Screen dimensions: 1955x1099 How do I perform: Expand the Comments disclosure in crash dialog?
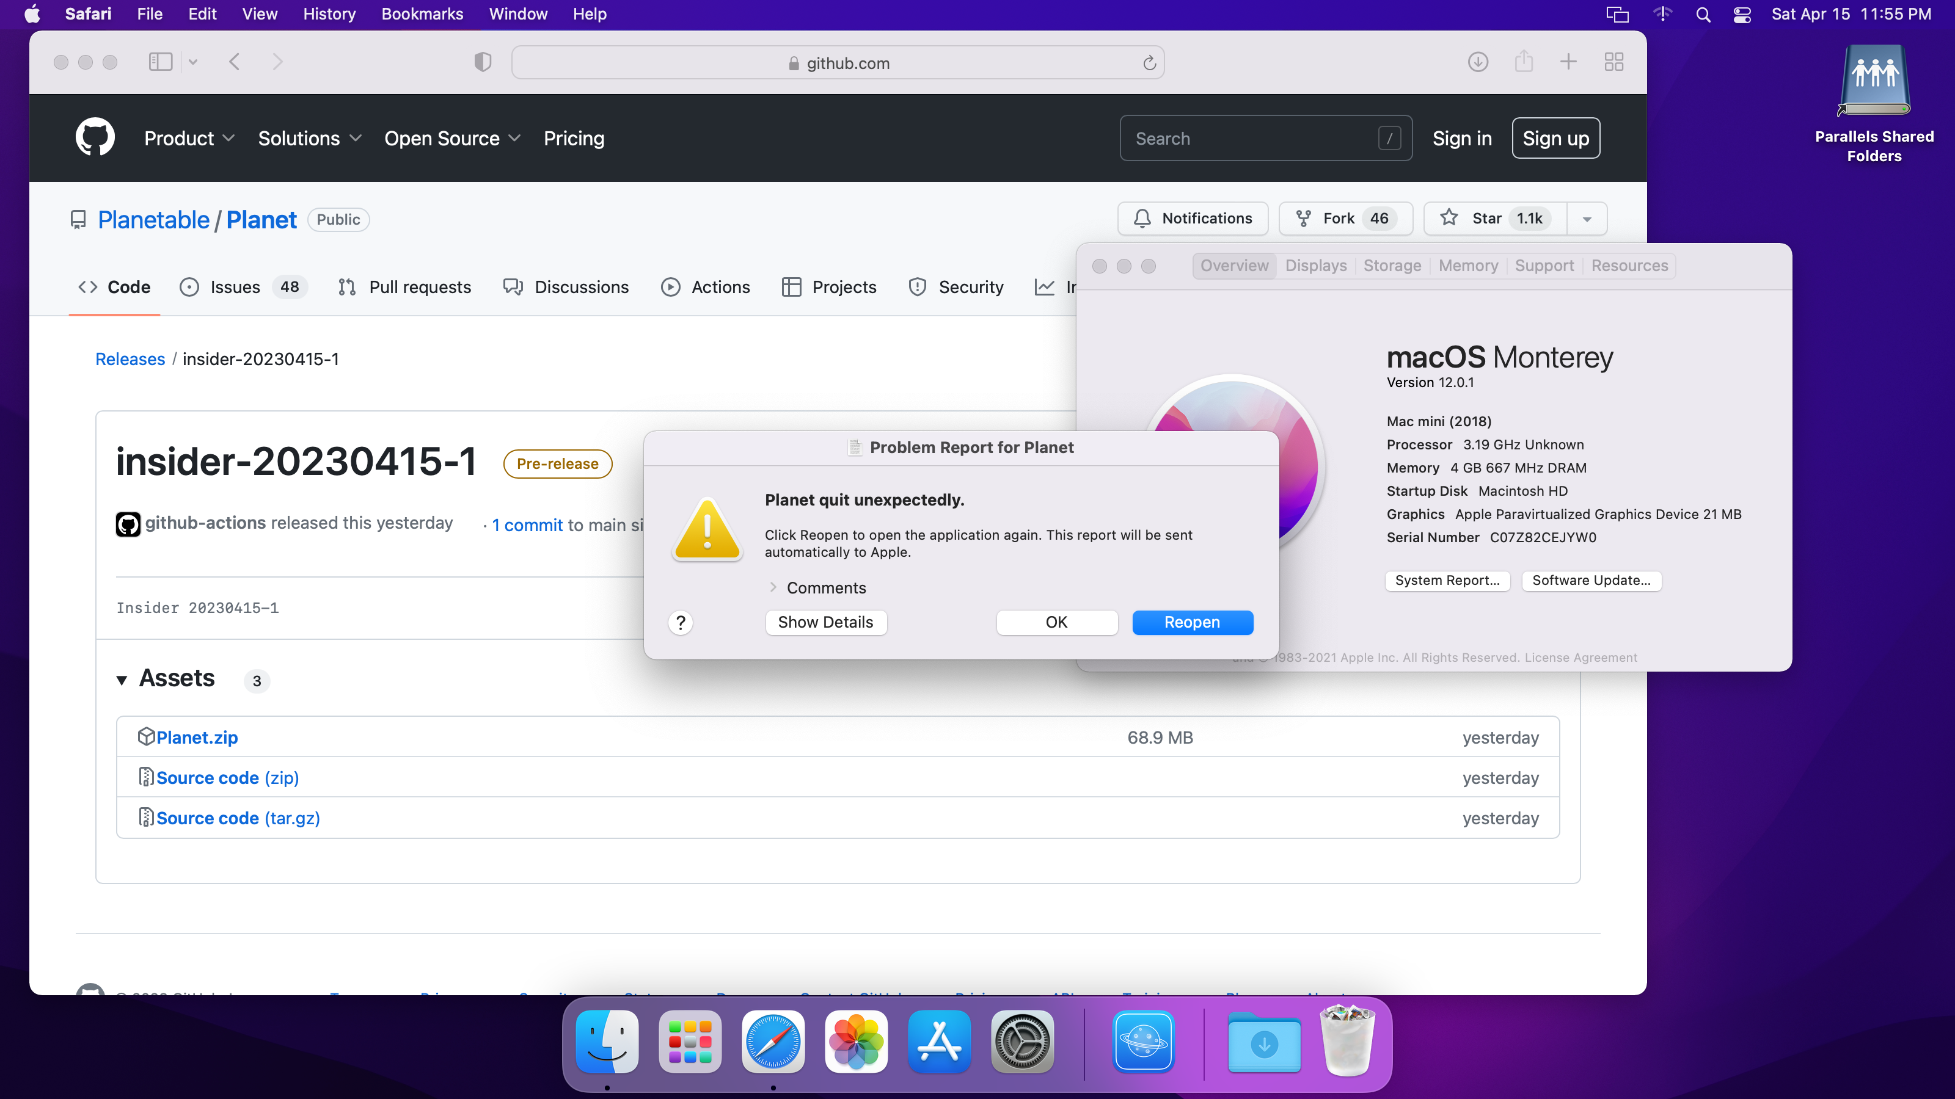773,587
